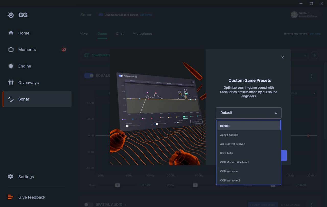Click the SteelSeries GG logo icon
Screen dimensions: 327x207
coord(11,15)
